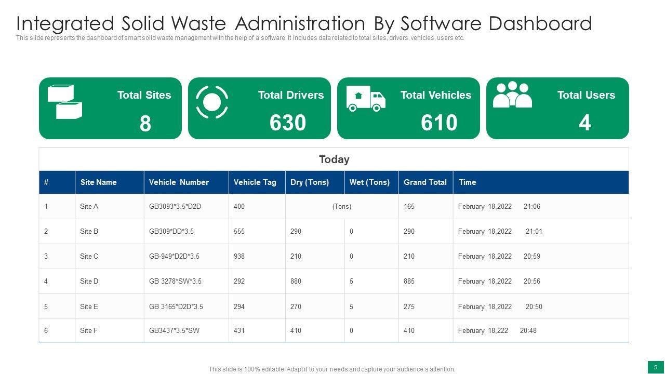The image size is (665, 374).
Task: Click the editable slide footer note
Action: [332, 369]
